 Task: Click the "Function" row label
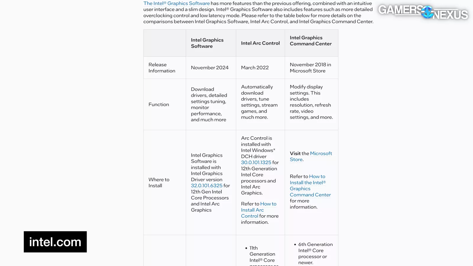(159, 105)
